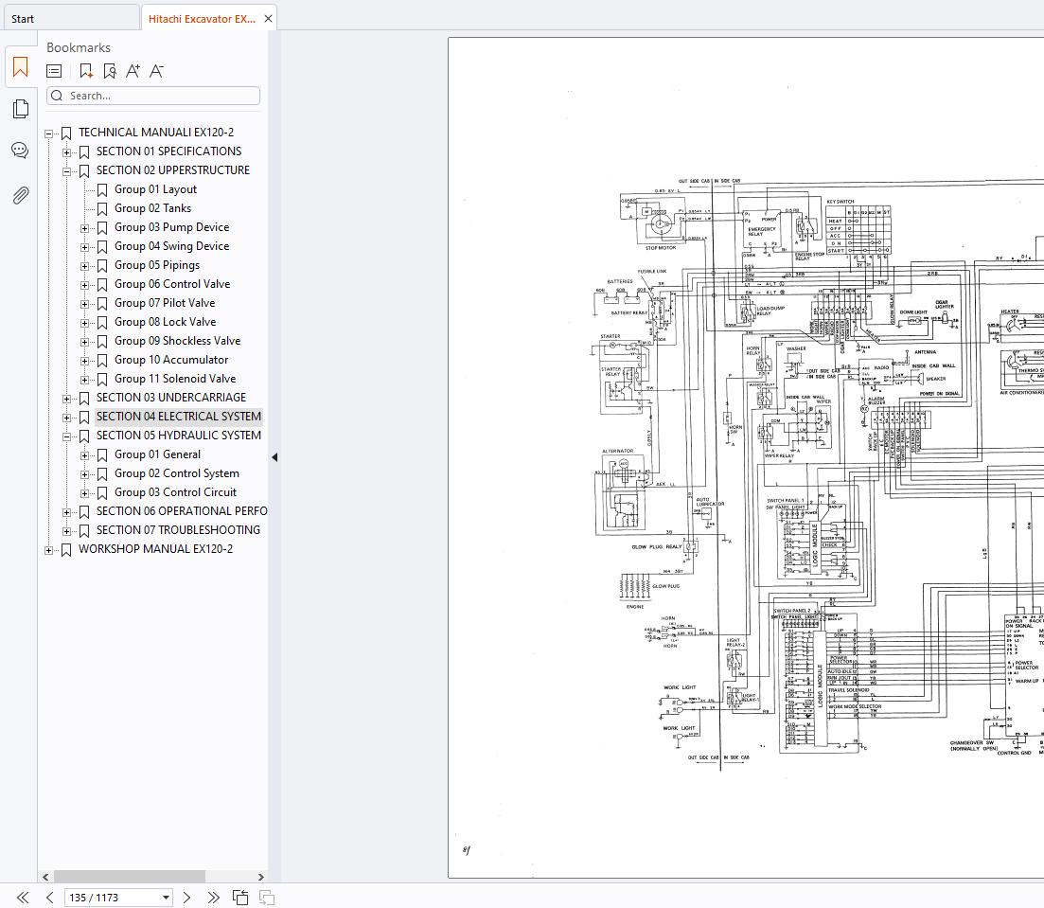Click bookmarks scrollbar left arrow
Screen dimensions: 1044x908
tap(45, 877)
